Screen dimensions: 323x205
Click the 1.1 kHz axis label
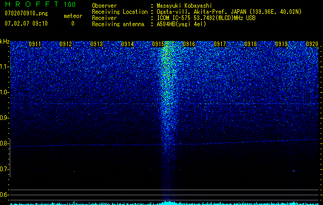pyautogui.click(x=5, y=67)
